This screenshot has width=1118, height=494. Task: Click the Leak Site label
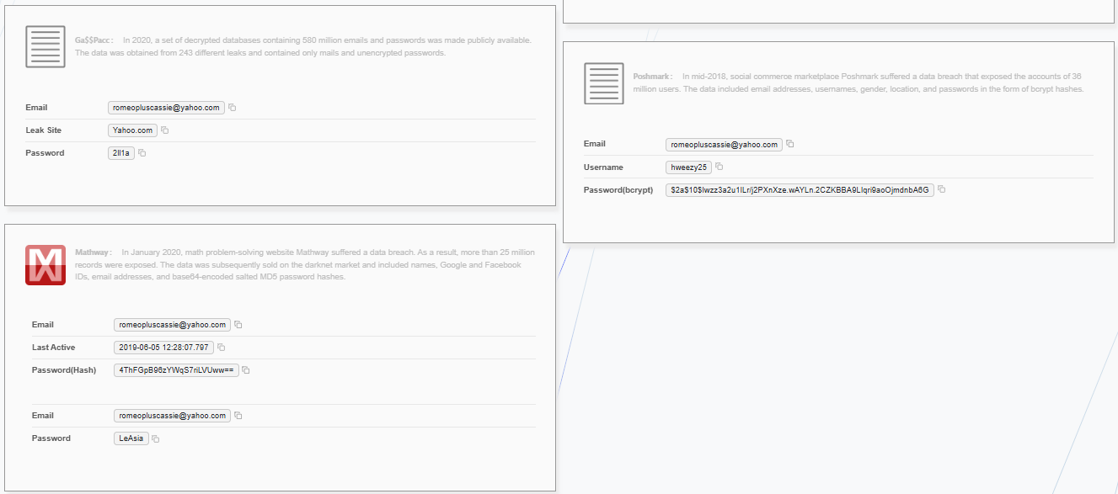(x=43, y=130)
